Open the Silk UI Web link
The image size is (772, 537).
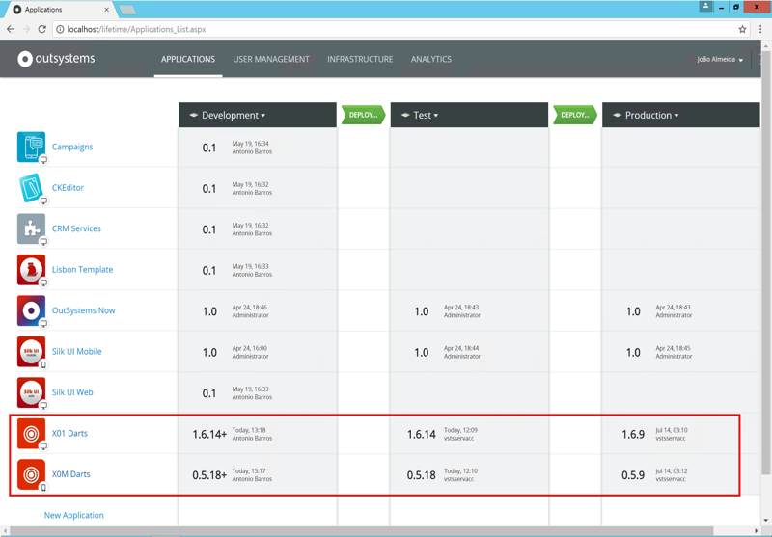coord(72,392)
